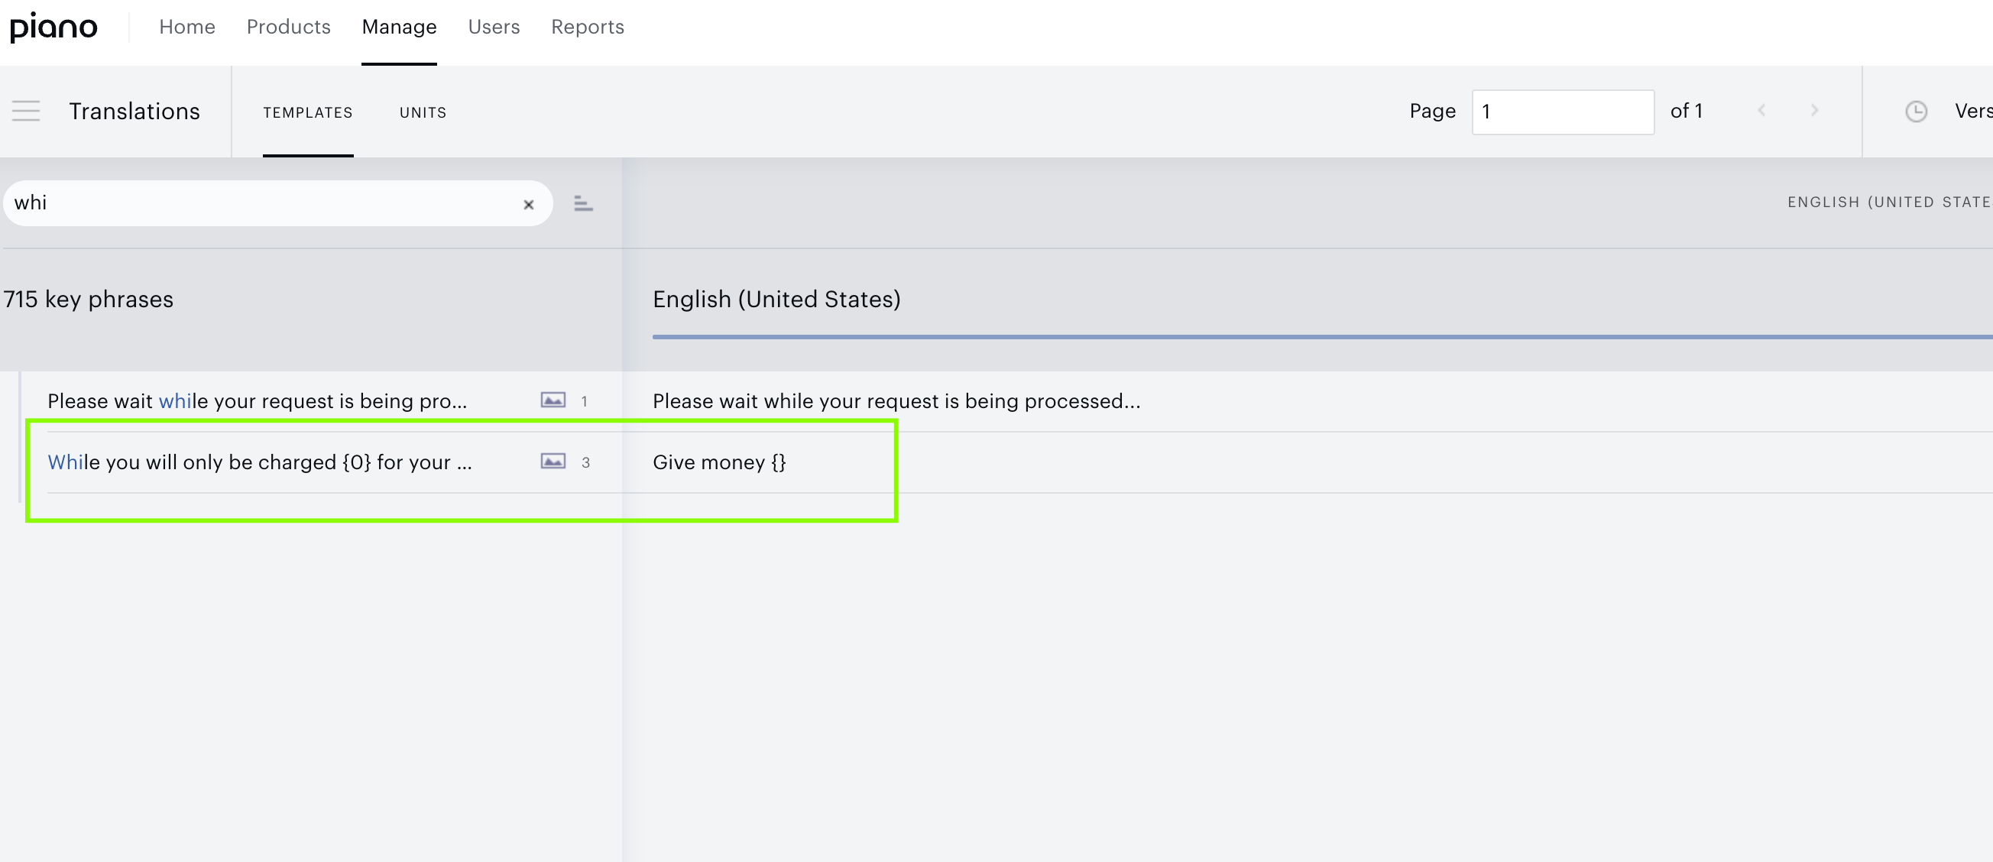
Task: Go to next page arrow
Action: [x=1814, y=111]
